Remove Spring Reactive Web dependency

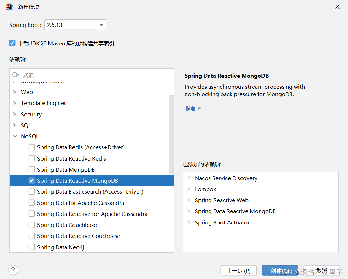(x=189, y=200)
